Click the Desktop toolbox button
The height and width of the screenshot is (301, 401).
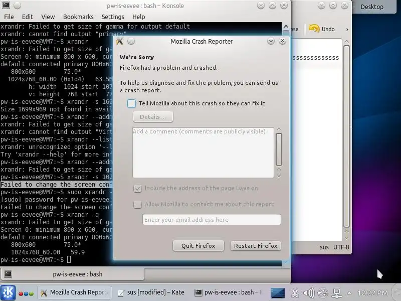372,7
